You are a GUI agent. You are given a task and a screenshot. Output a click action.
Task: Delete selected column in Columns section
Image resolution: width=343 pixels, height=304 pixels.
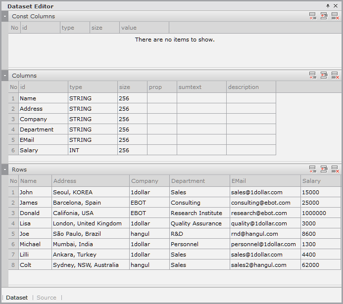click(x=335, y=76)
